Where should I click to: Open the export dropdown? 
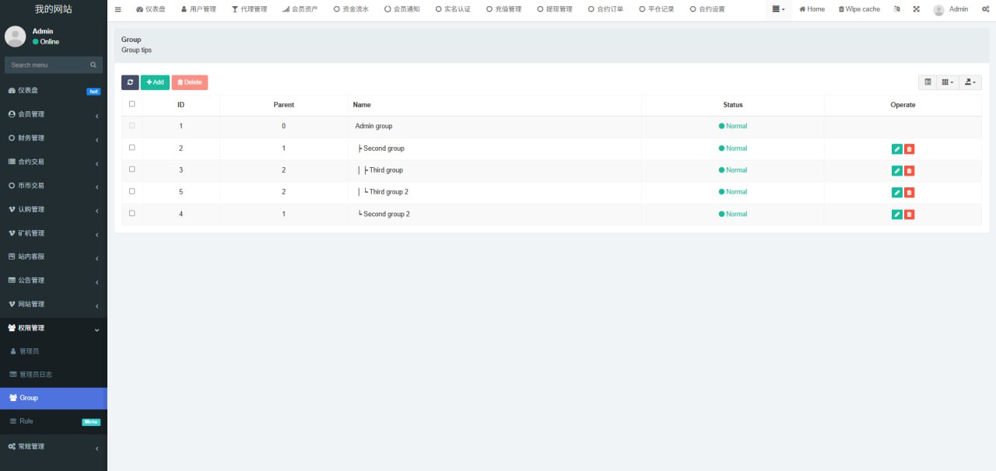pos(970,82)
